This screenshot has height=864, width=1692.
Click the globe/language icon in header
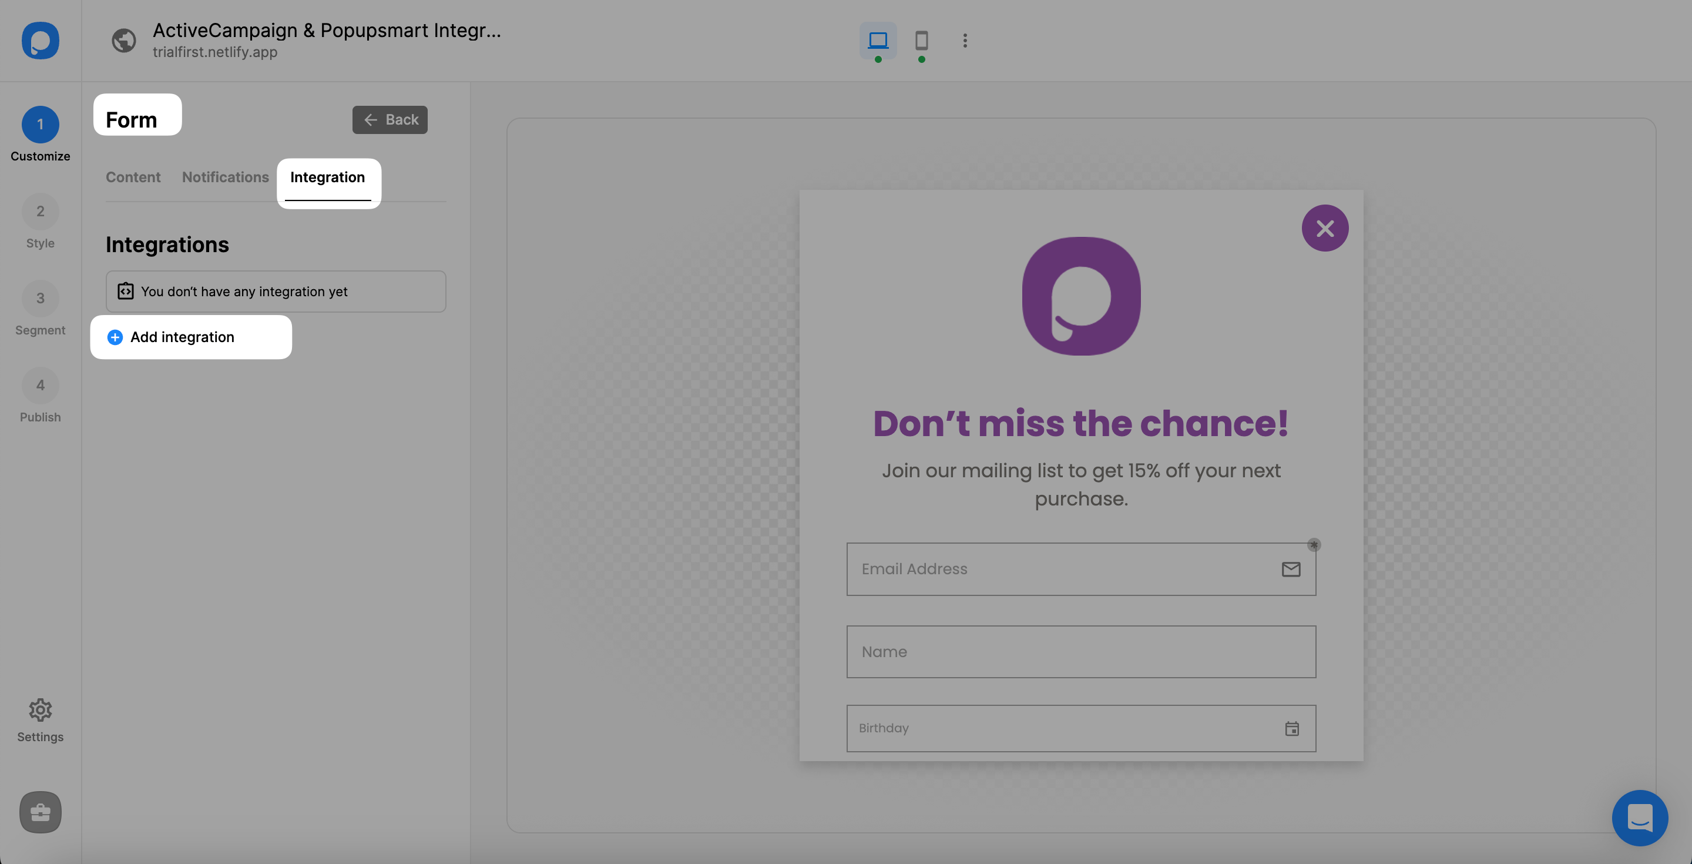[x=125, y=40]
